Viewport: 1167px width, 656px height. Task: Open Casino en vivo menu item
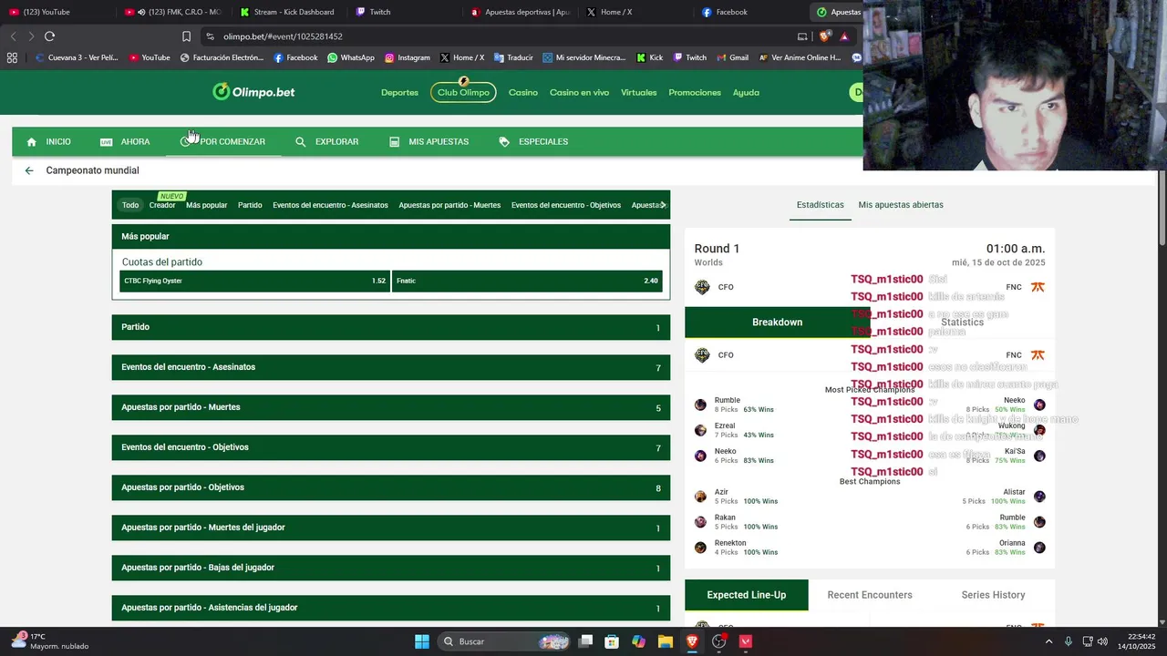point(579,92)
